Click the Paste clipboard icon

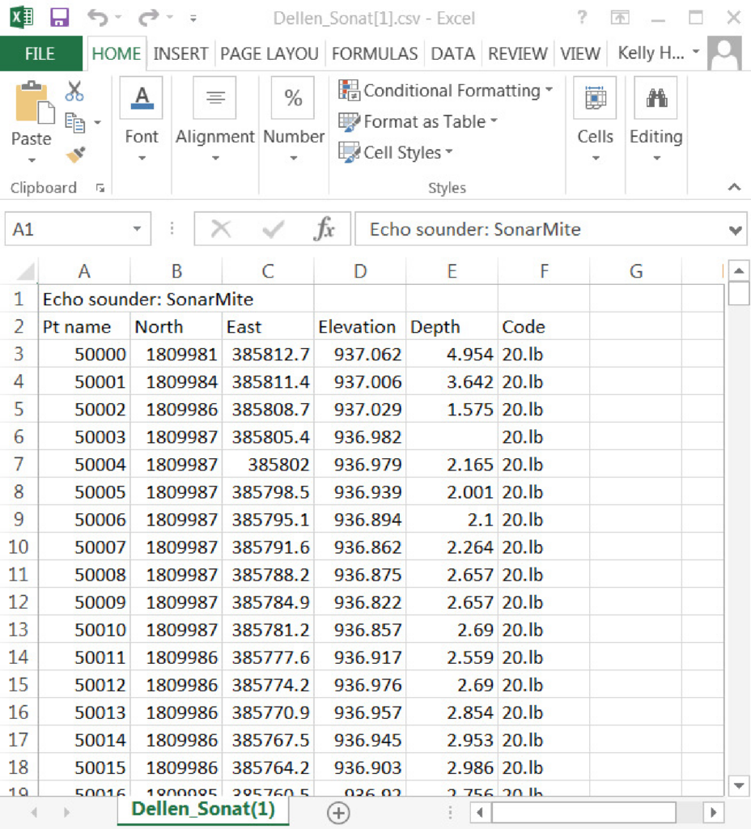click(33, 102)
